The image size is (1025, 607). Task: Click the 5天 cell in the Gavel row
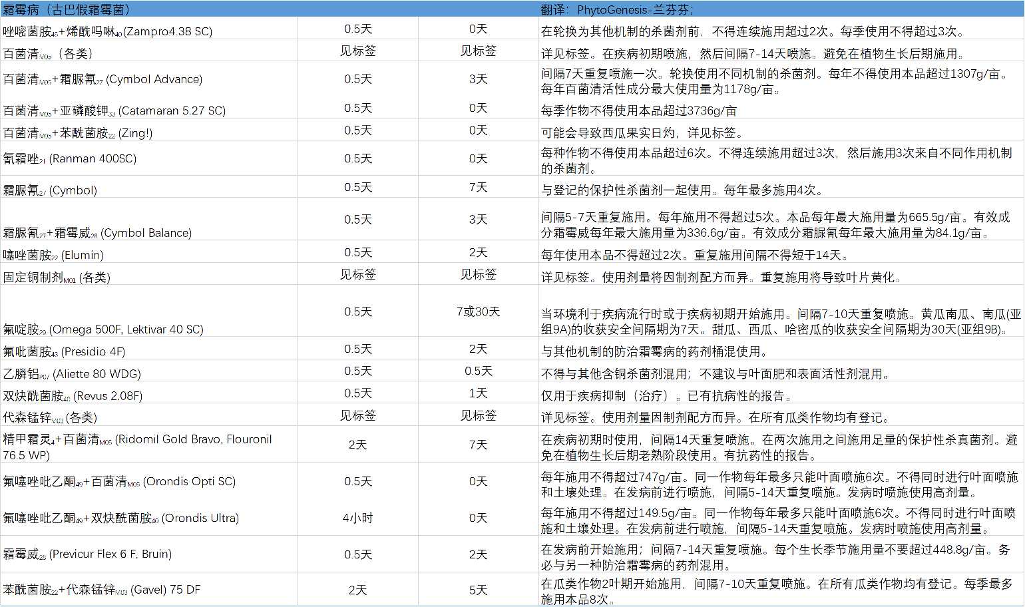coord(478,590)
